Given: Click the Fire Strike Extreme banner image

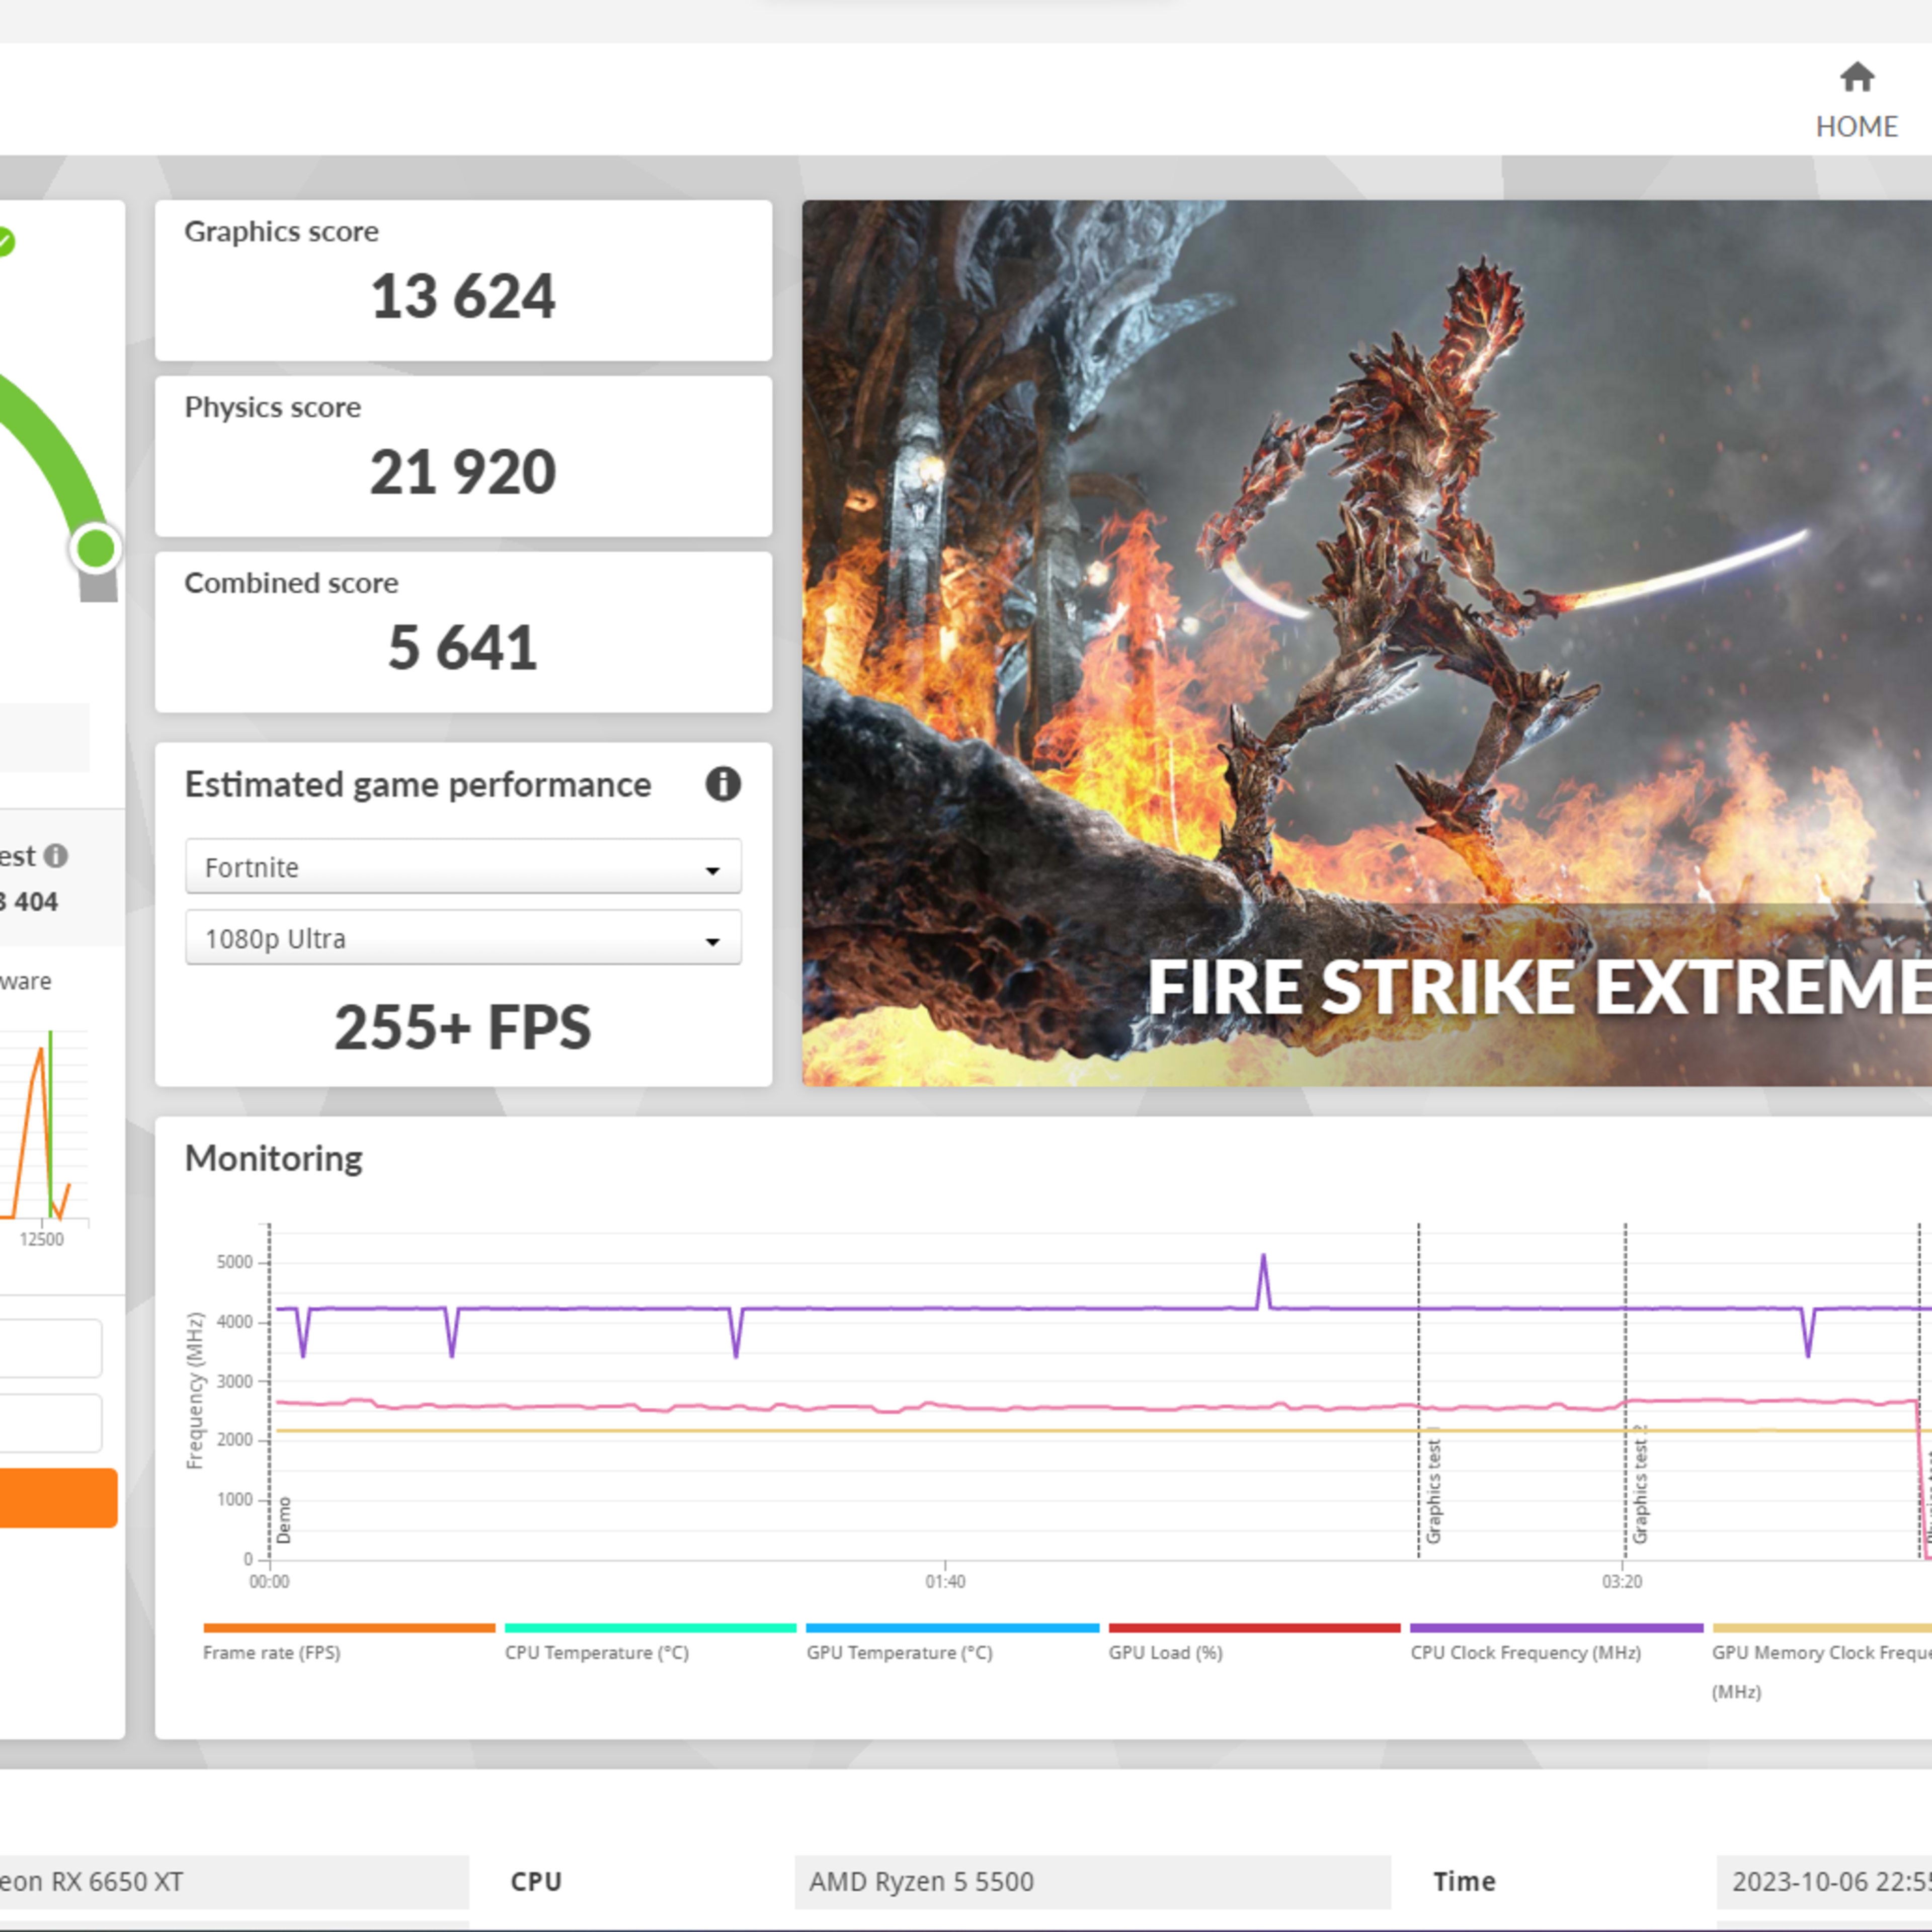Looking at the screenshot, I should [x=1366, y=643].
